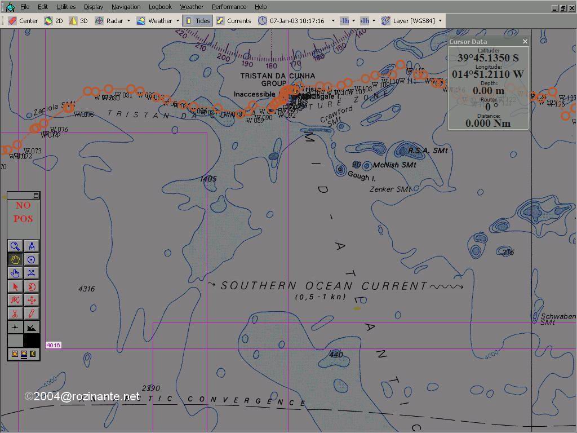Expand the Layer [WGS84] dropdown arrow
This screenshot has height=433, width=577.
click(x=440, y=21)
